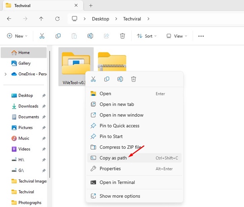244x207 pixels.
Task: Click chevron after the PC icon in address bar
Action: (85, 19)
